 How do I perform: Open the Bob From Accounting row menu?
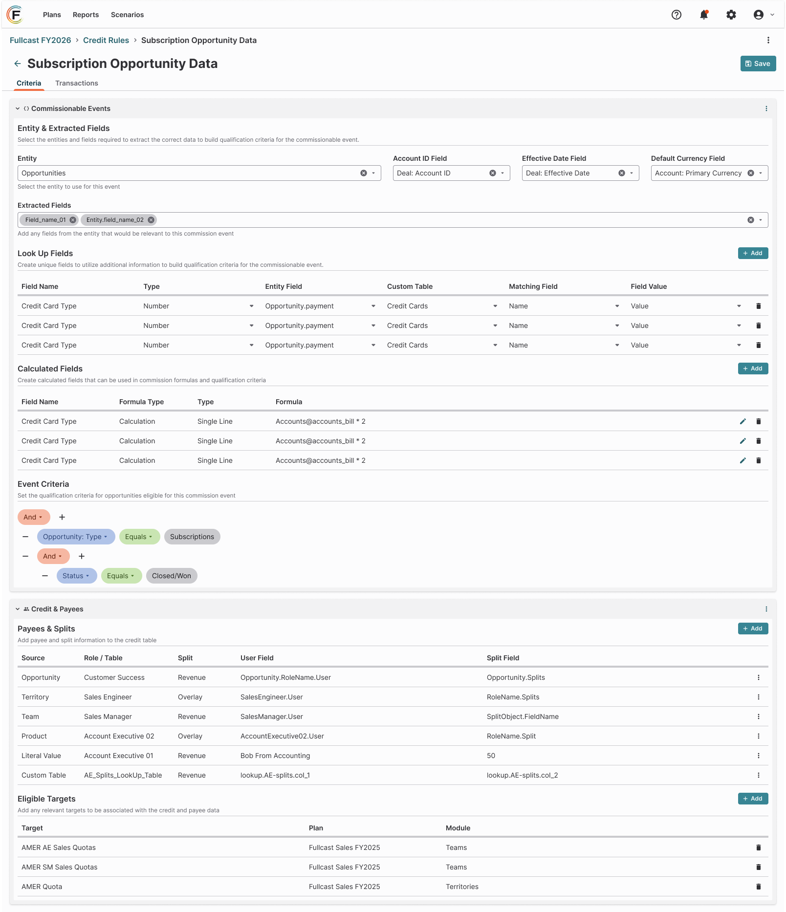click(759, 756)
